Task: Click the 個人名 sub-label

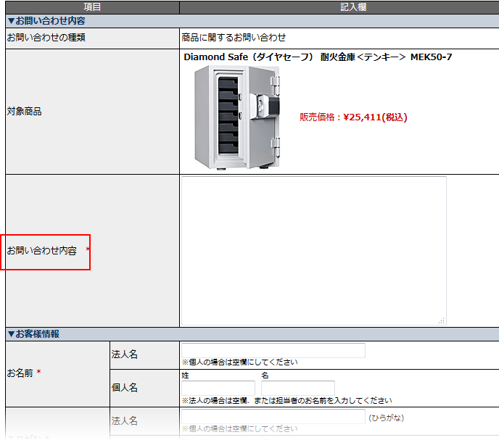Action: 125,388
